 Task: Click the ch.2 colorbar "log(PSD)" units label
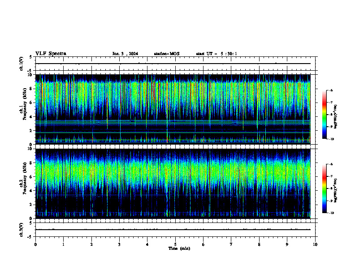pos(336,190)
